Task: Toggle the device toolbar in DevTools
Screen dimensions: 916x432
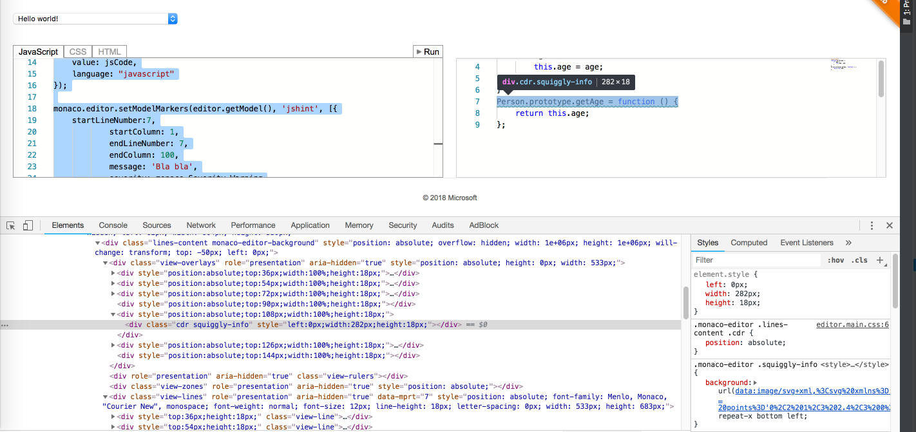Action: pyautogui.click(x=26, y=225)
